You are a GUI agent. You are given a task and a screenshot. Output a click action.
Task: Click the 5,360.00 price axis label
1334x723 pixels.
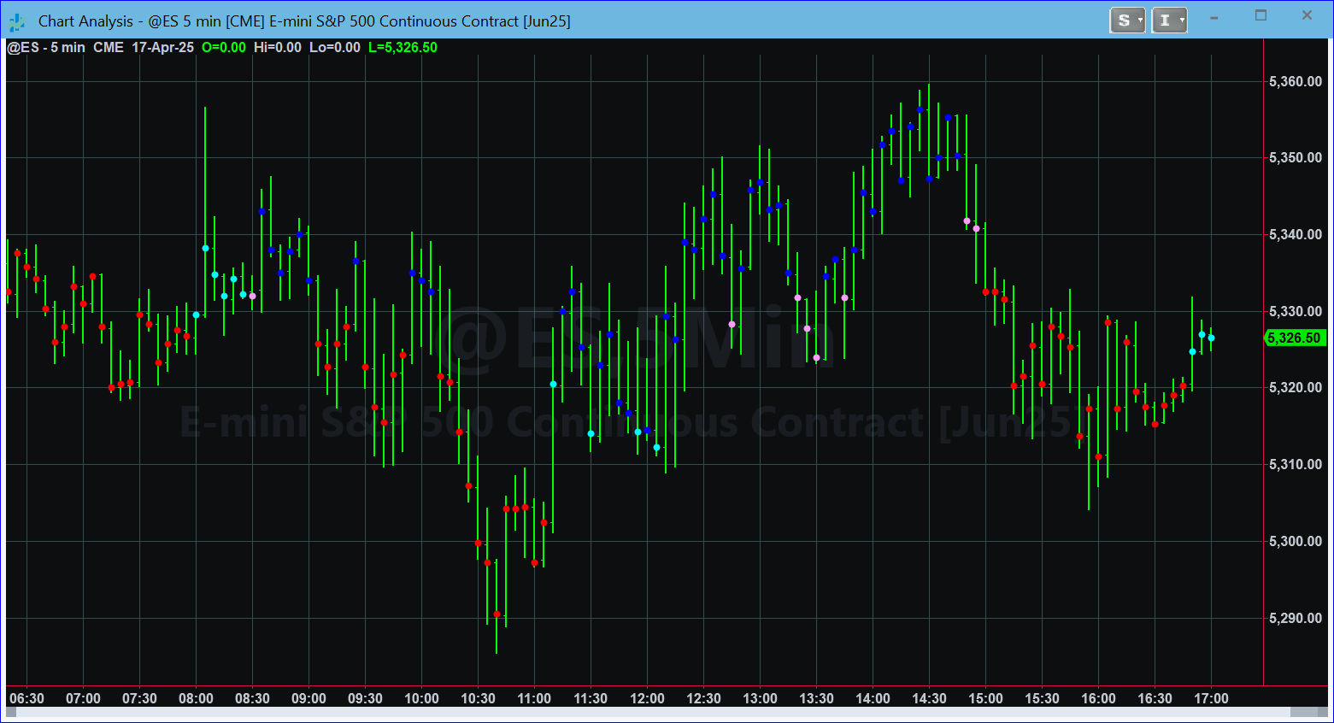pyautogui.click(x=1296, y=81)
